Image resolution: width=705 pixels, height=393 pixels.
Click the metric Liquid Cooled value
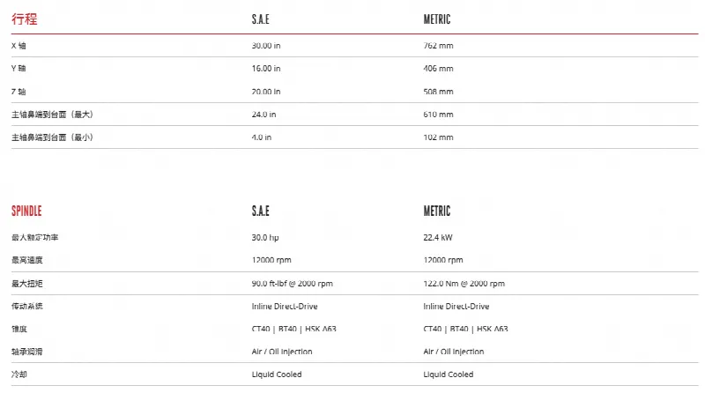(448, 374)
